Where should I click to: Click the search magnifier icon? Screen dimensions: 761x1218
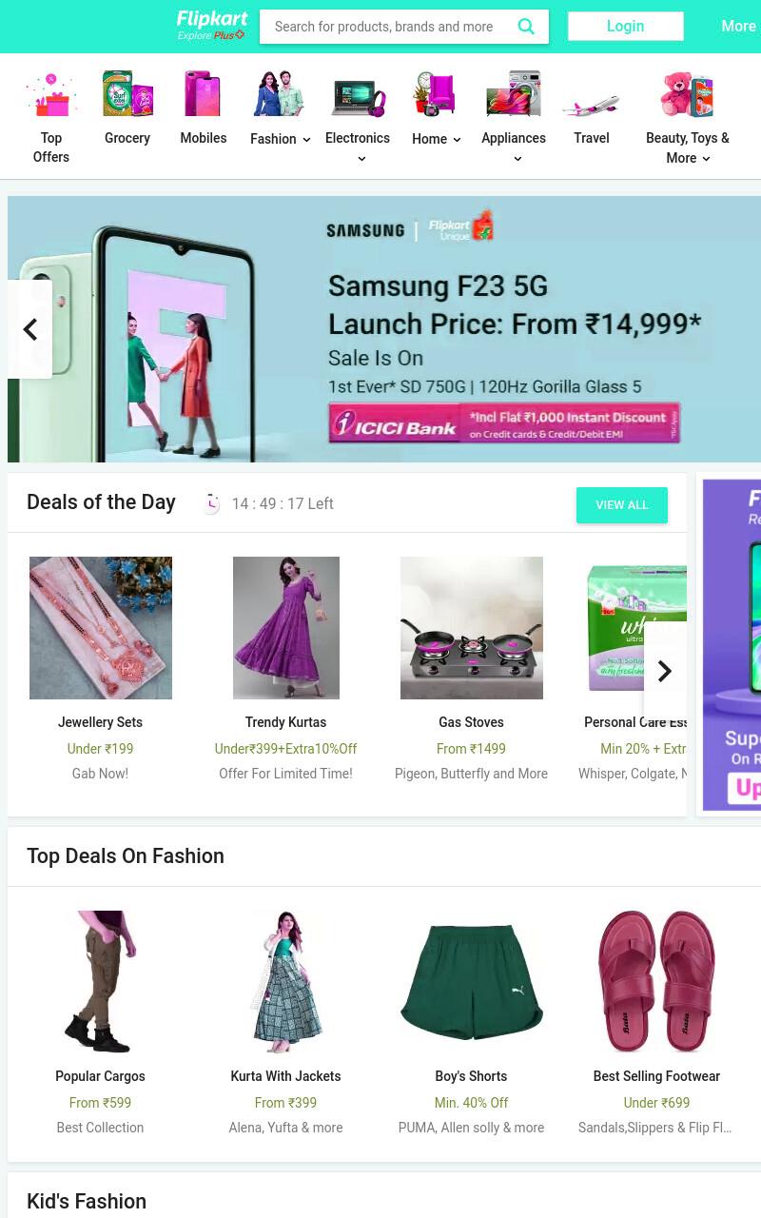click(526, 27)
